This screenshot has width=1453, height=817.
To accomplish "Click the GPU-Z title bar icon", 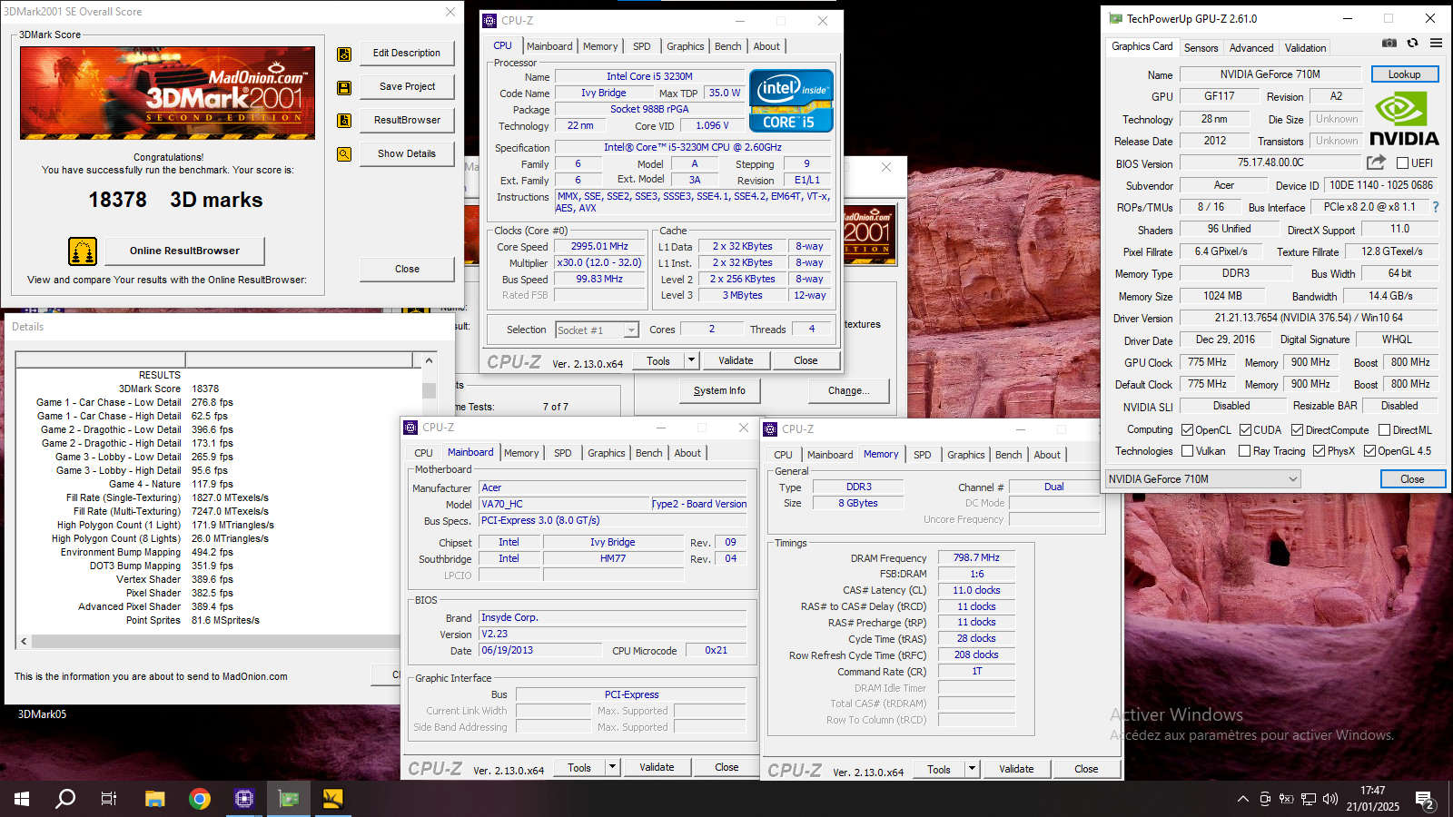I will (1114, 18).
